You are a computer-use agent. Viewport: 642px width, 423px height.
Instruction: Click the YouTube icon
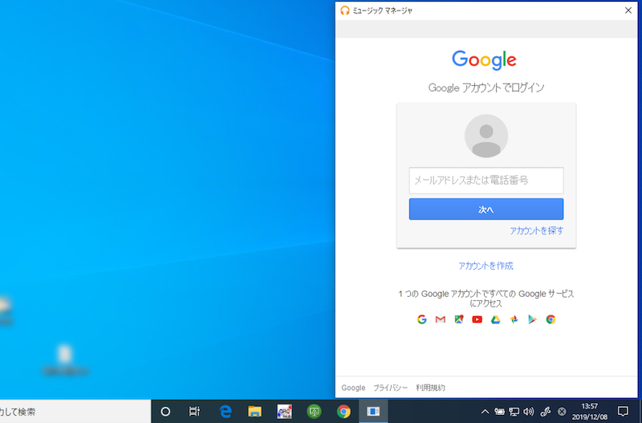(477, 319)
